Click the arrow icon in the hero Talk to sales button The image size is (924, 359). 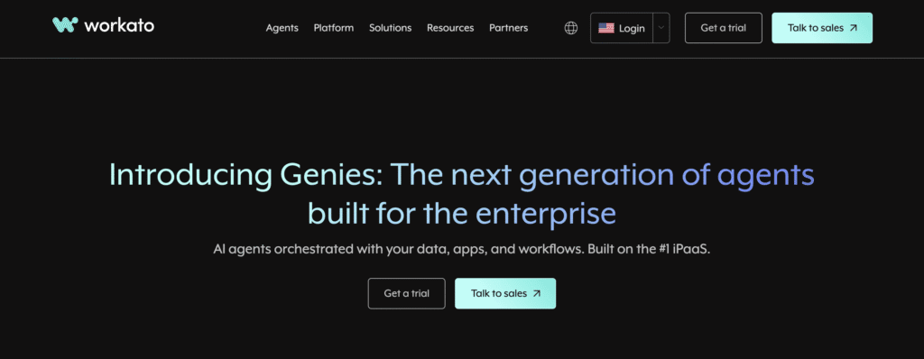pyautogui.click(x=536, y=293)
